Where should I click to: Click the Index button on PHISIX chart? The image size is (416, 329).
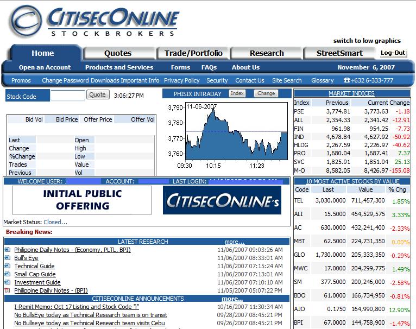(237, 93)
